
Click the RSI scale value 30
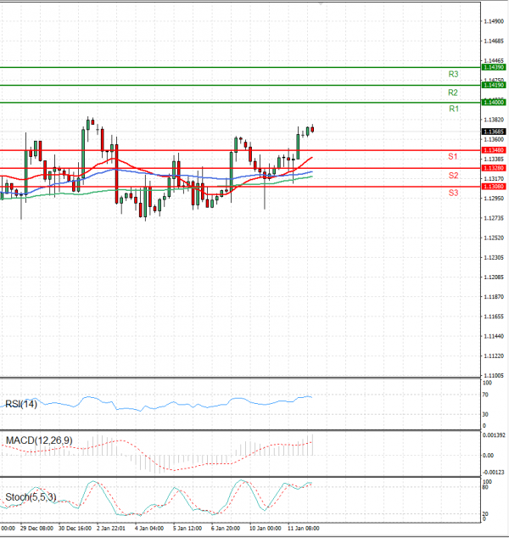click(x=485, y=414)
